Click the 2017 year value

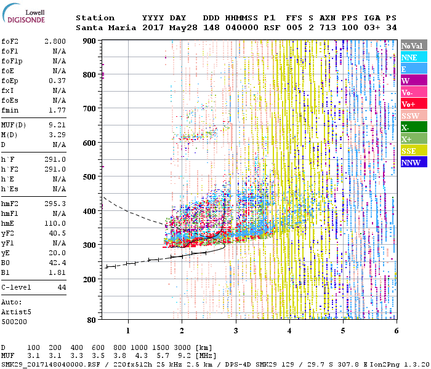tap(153, 28)
